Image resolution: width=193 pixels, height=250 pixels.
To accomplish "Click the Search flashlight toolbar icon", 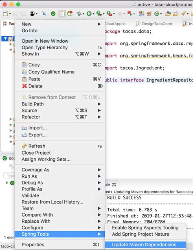I will (183, 14).
